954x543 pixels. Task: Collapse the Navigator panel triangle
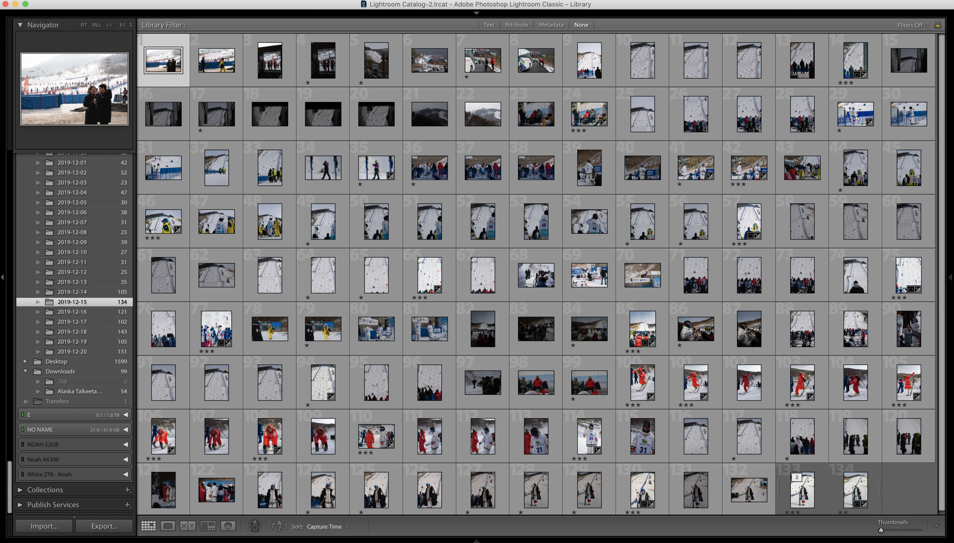click(20, 25)
